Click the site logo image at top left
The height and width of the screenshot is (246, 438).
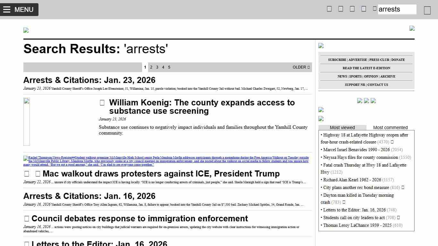click(26, 30)
